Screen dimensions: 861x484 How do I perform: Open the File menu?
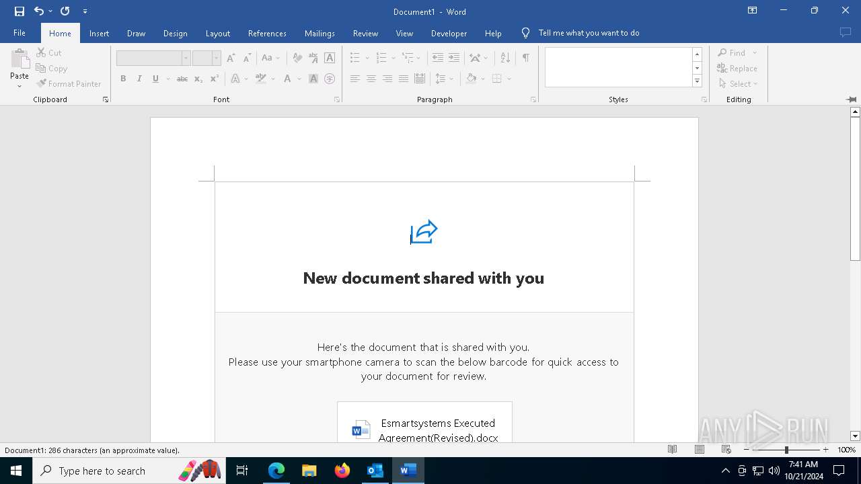[x=20, y=33]
